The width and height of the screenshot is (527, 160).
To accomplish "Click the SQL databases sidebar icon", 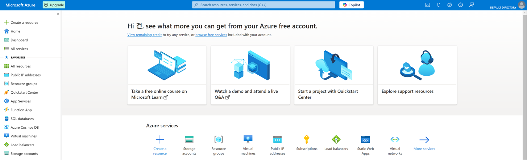I will click(7, 119).
